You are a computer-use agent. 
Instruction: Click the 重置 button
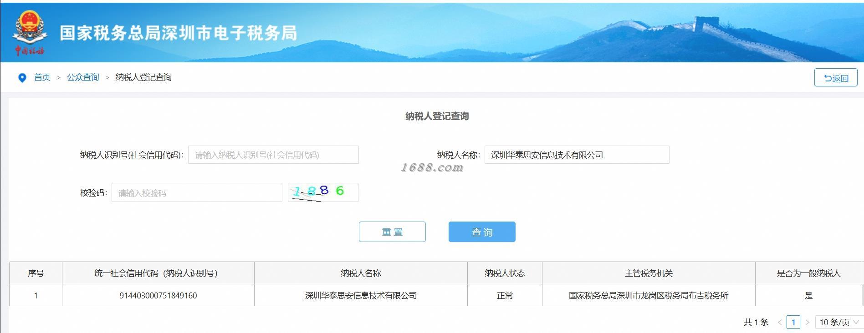(392, 232)
